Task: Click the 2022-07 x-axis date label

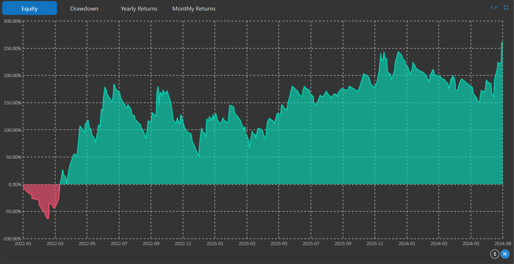Action: pos(119,243)
